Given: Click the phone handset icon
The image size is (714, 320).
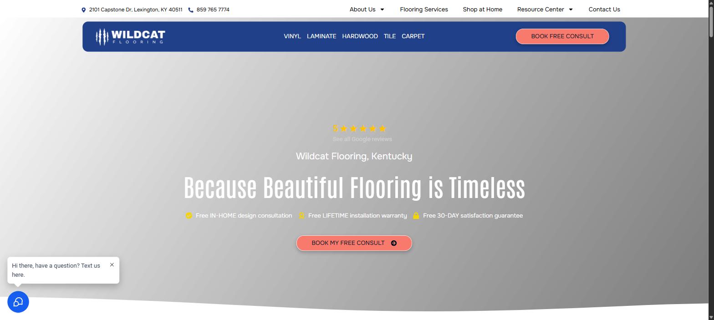Looking at the screenshot, I should click(191, 10).
